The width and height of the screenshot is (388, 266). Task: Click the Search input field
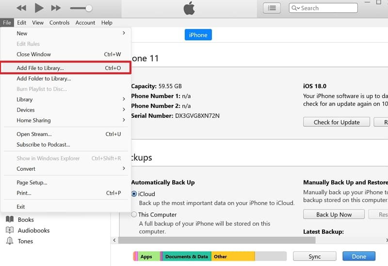pyautogui.click(x=323, y=8)
